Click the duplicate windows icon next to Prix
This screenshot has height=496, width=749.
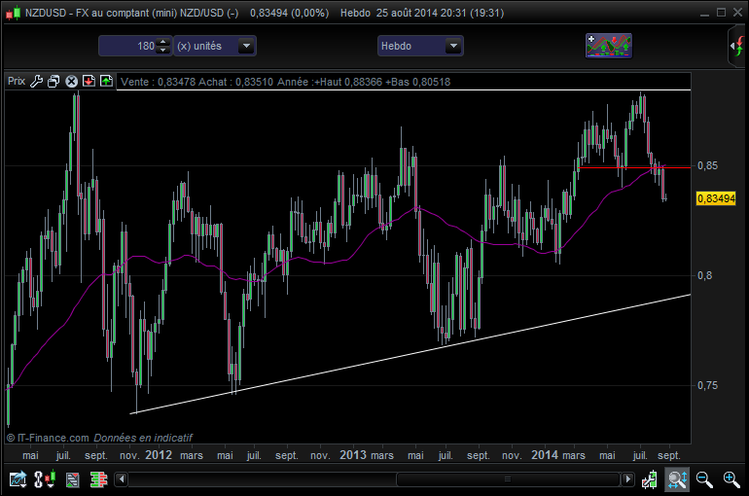point(53,81)
